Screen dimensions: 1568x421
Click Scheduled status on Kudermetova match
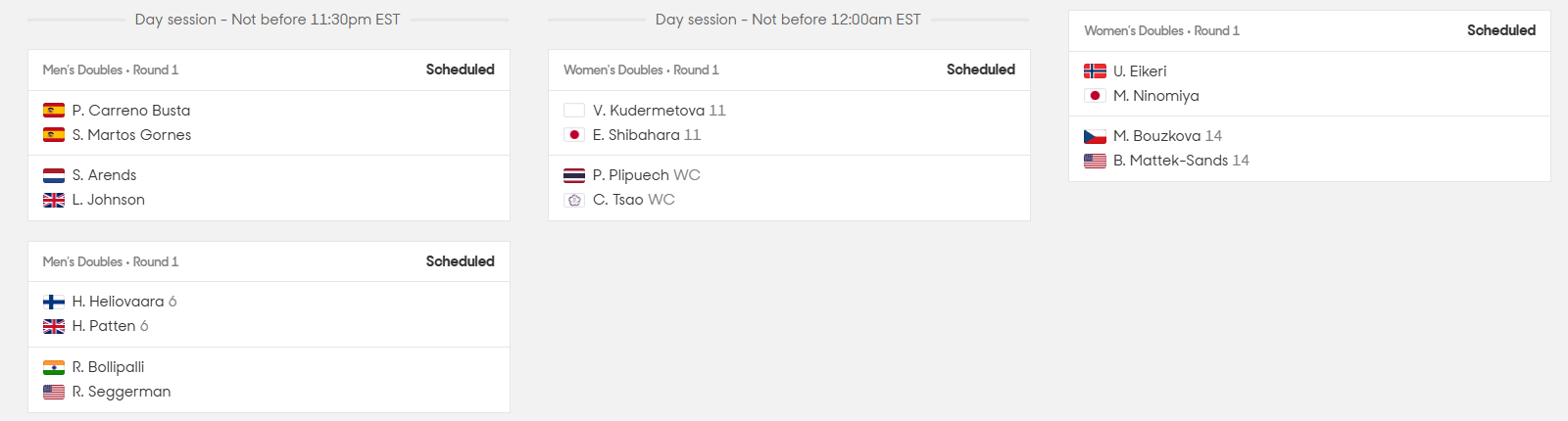[x=980, y=70]
